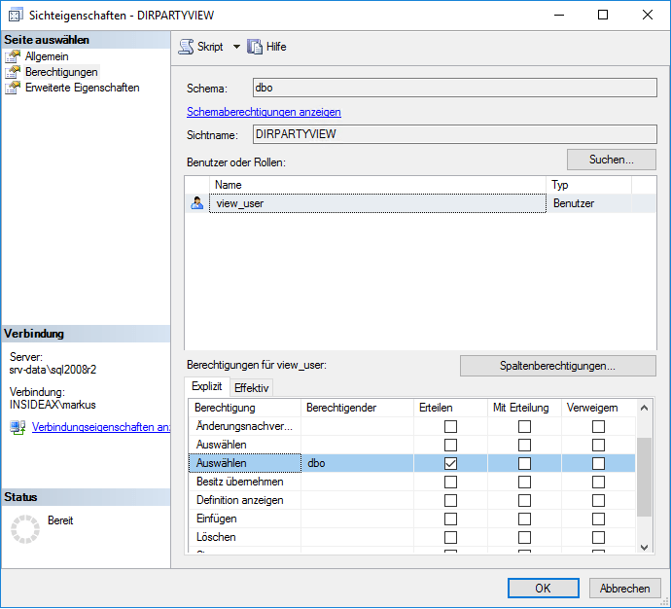Tick Erteilen checkbox for Einfügen
Screen dimensions: 671x609
pos(450,519)
